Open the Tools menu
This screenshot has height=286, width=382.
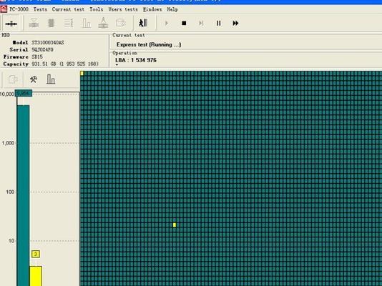pyautogui.click(x=97, y=9)
